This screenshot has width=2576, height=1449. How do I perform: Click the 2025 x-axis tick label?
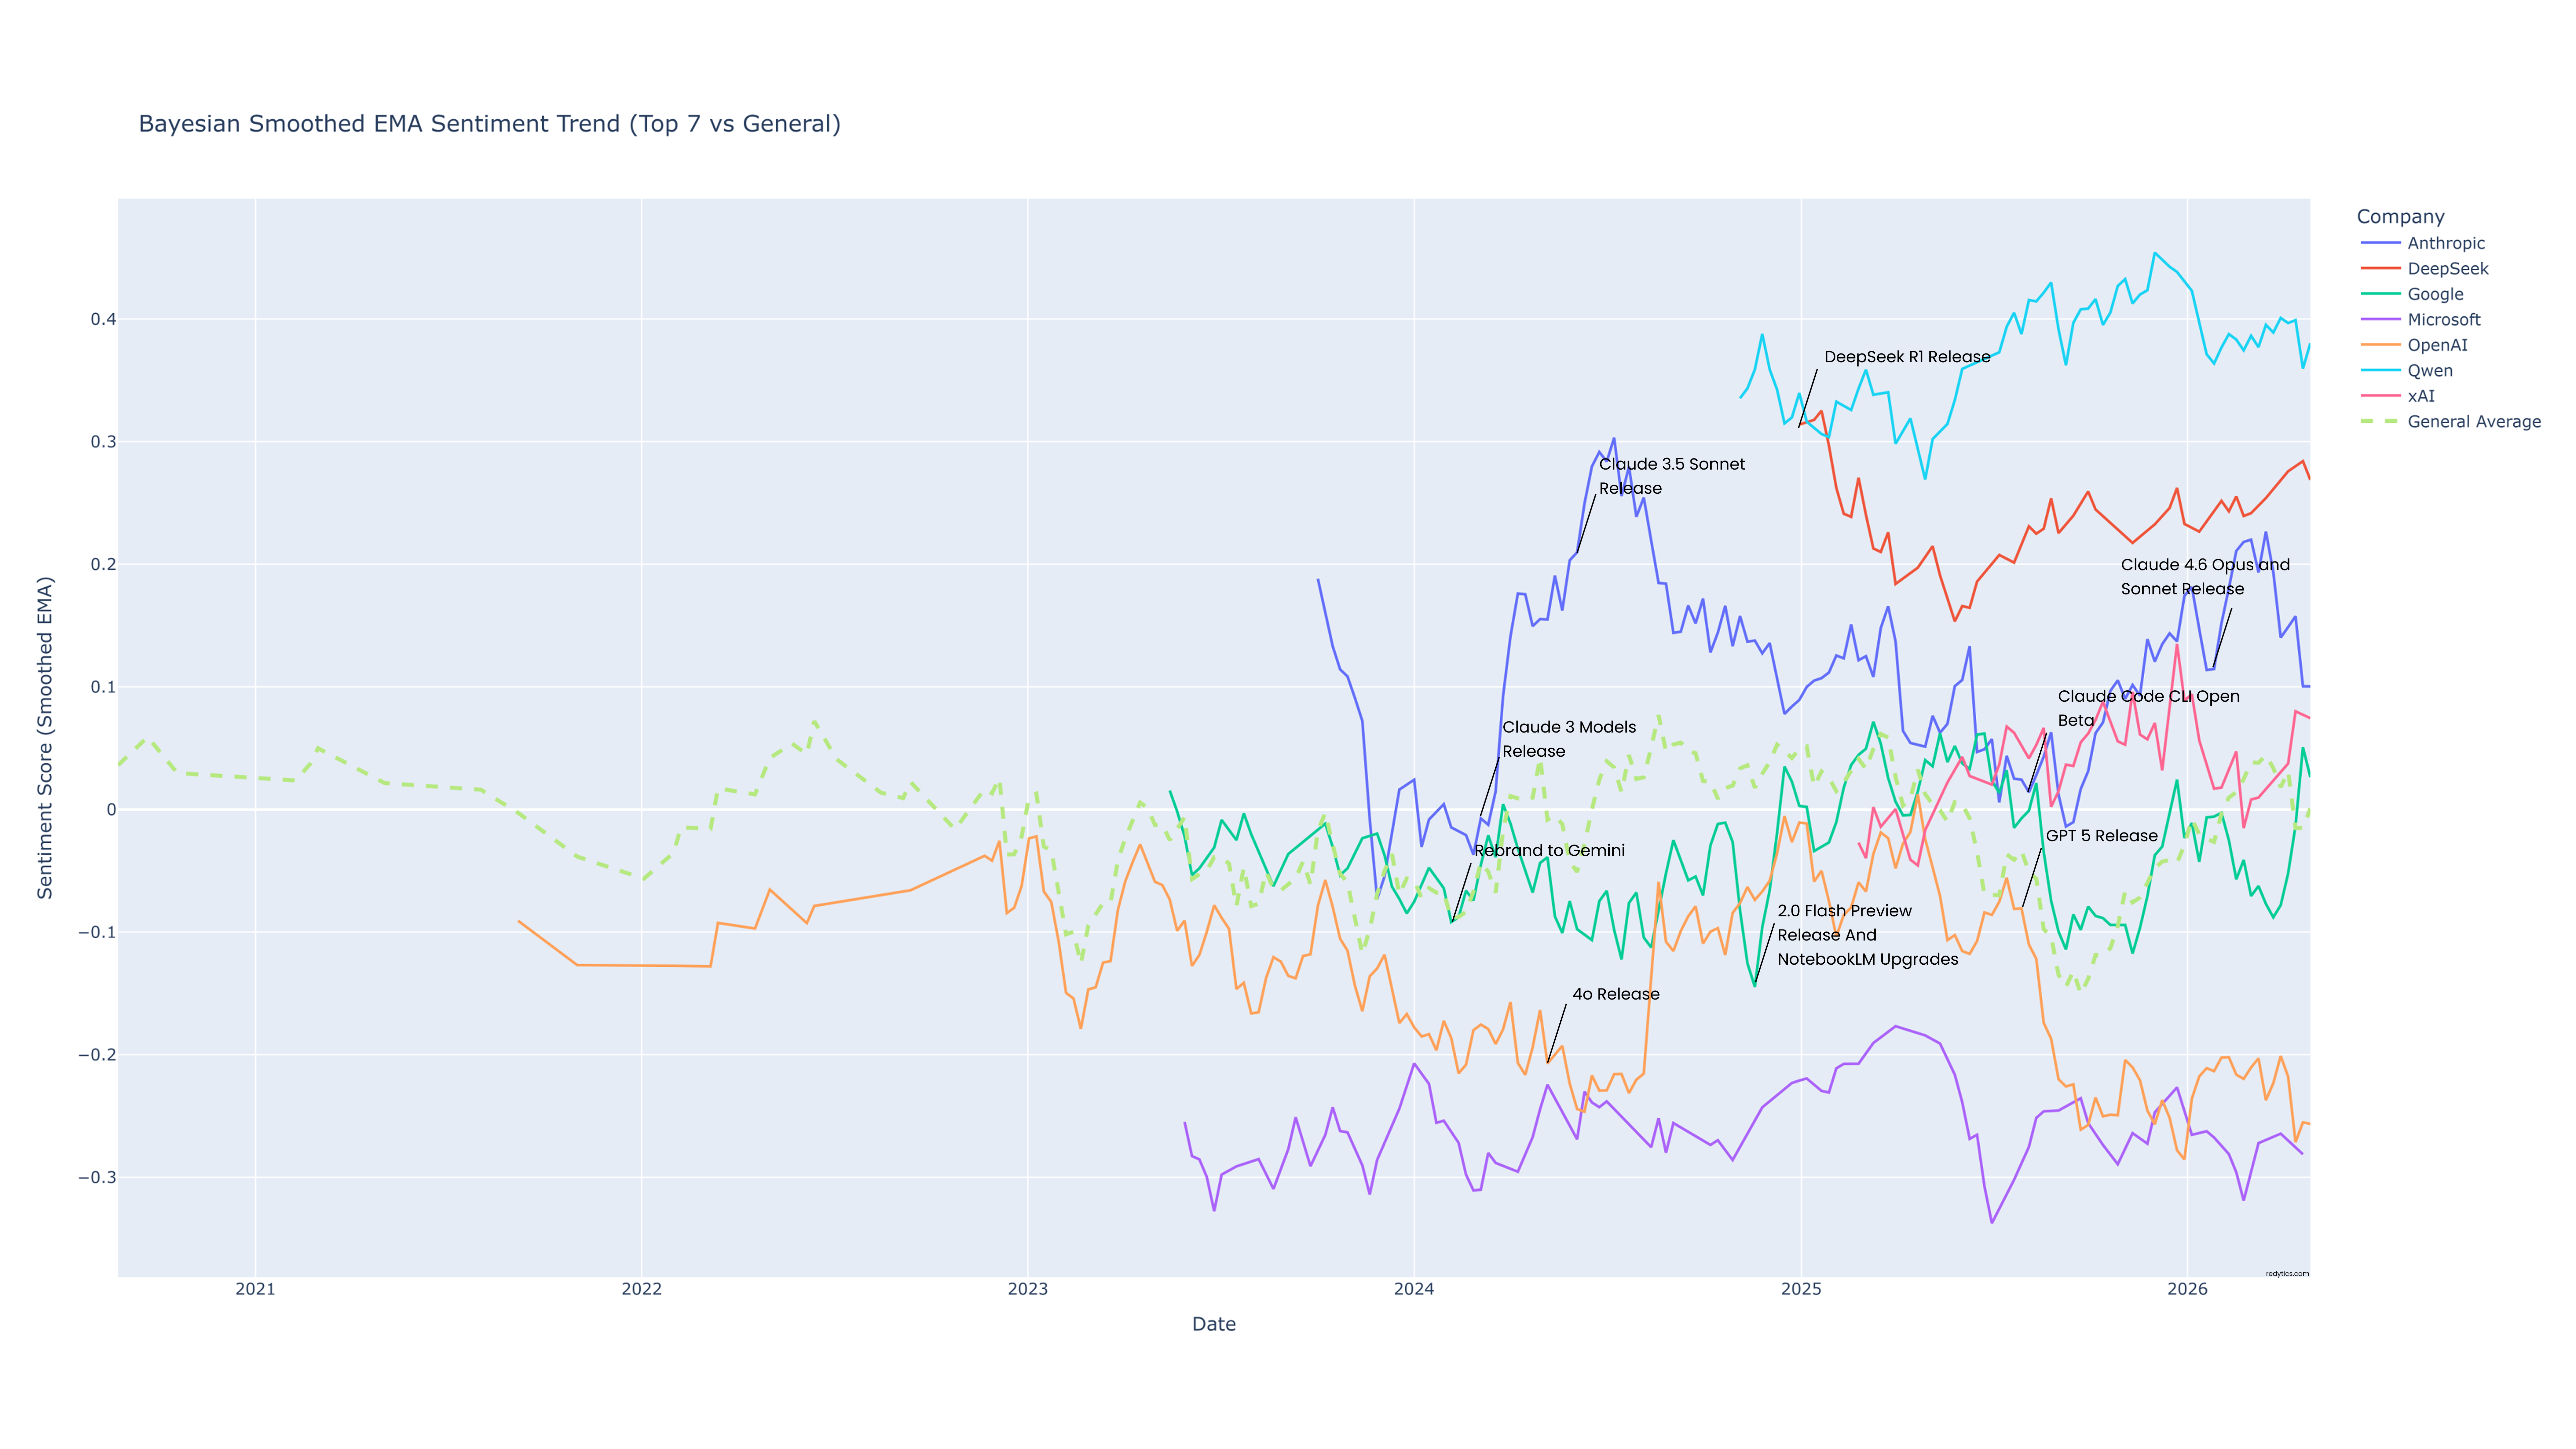1801,1289
